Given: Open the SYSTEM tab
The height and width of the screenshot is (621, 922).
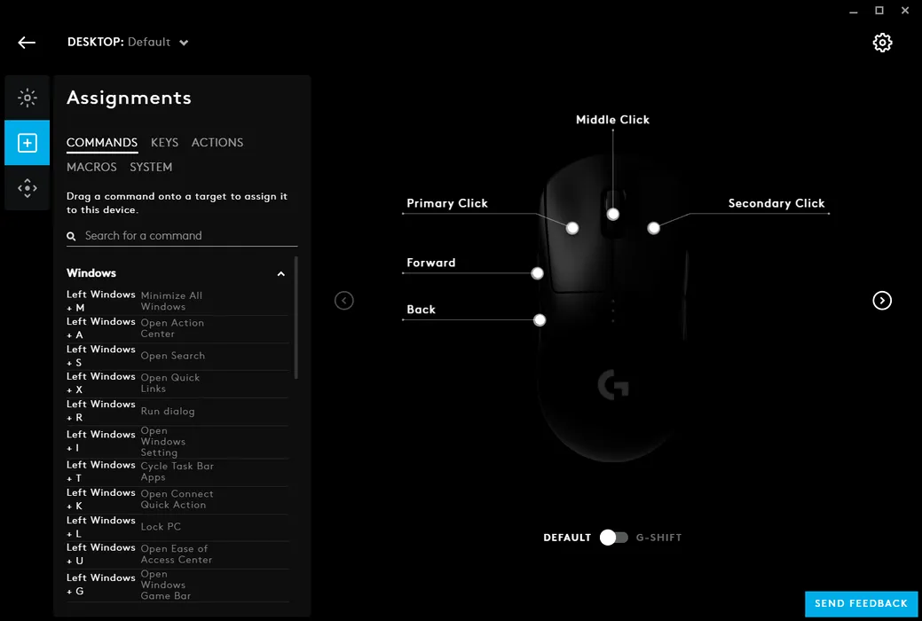Looking at the screenshot, I should 151,167.
